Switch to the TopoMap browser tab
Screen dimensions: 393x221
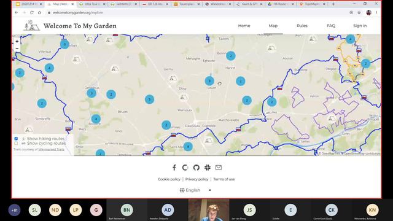pyautogui.click(x=313, y=4)
